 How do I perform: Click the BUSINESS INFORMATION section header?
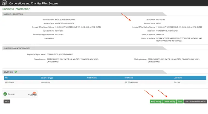[x=13, y=14]
